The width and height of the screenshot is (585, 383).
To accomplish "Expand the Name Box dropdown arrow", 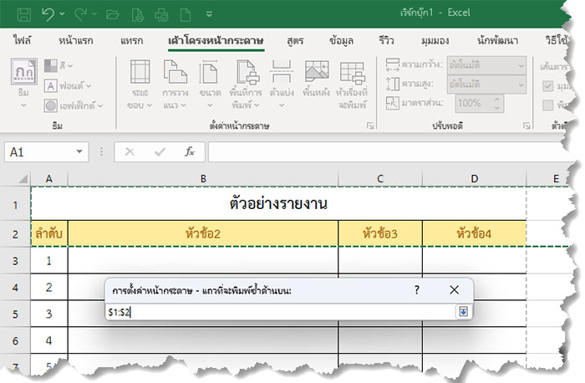I will point(80,152).
